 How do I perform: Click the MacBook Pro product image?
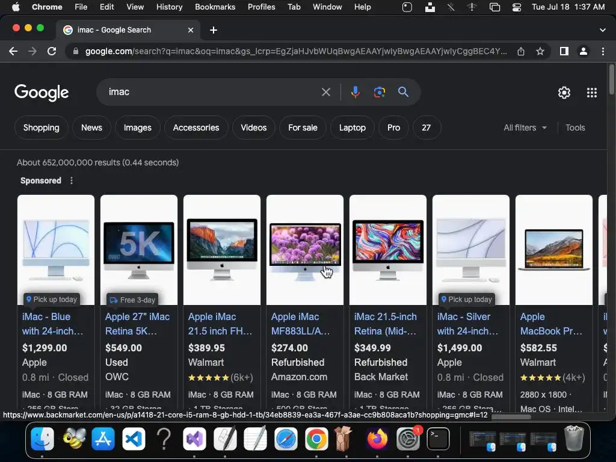pos(554,250)
